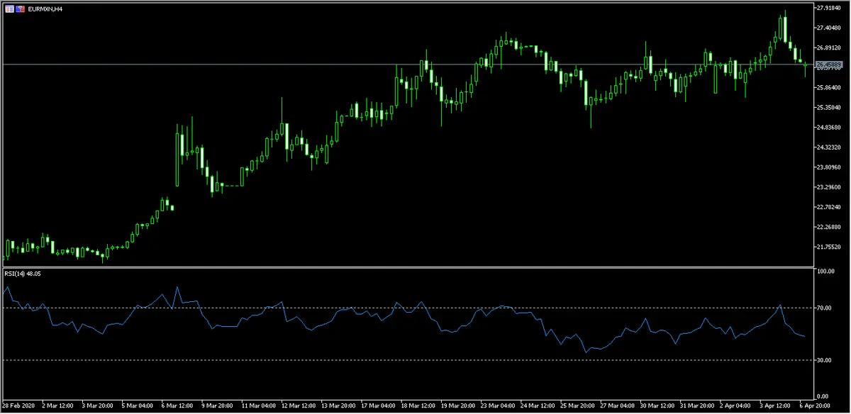Select the RSI(14) indicator label
851x414 pixels.
(22, 274)
